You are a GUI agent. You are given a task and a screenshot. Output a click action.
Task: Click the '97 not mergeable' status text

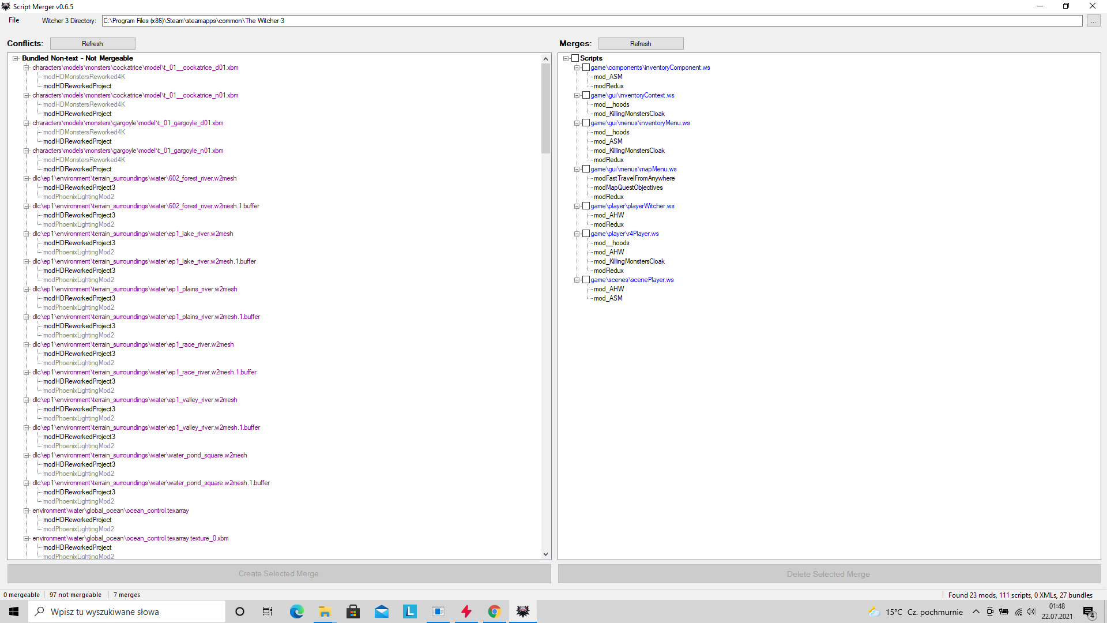coord(76,595)
